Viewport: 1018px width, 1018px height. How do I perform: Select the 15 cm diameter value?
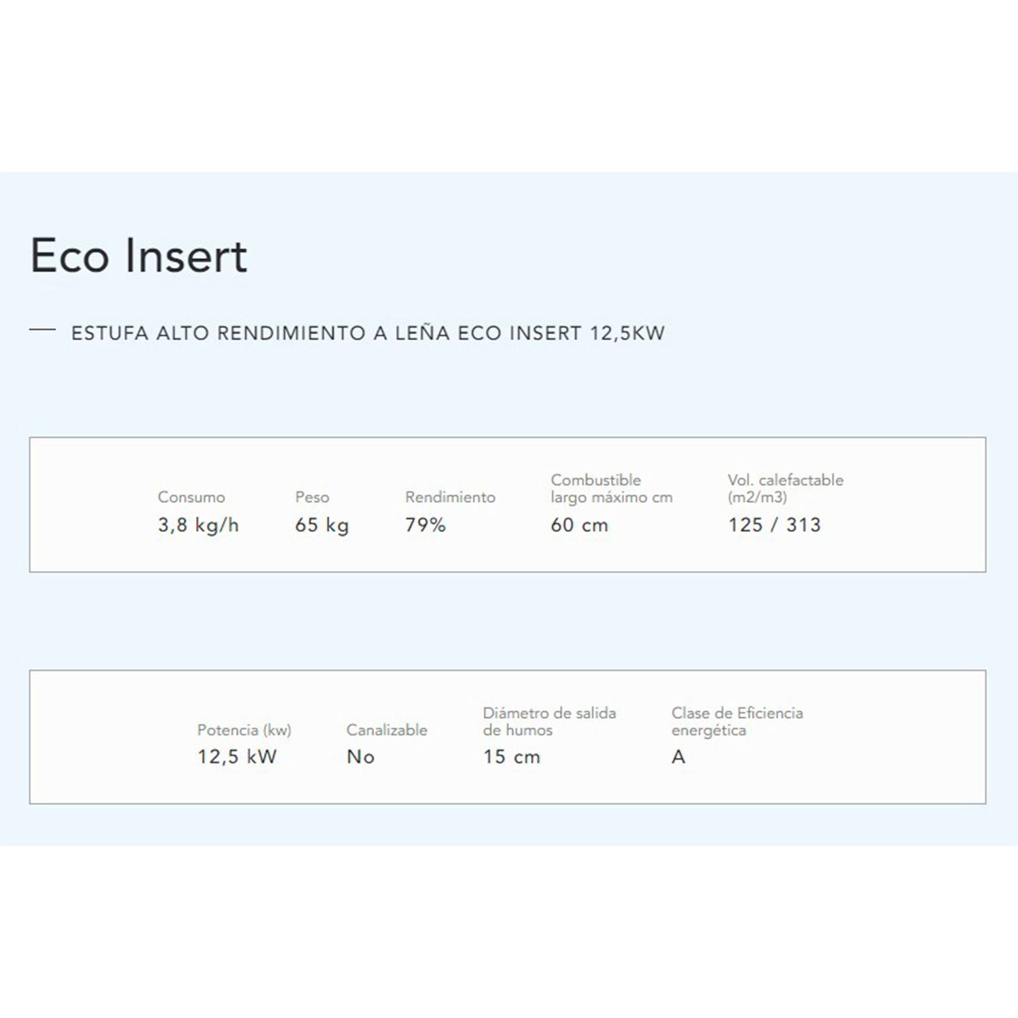[x=512, y=757]
